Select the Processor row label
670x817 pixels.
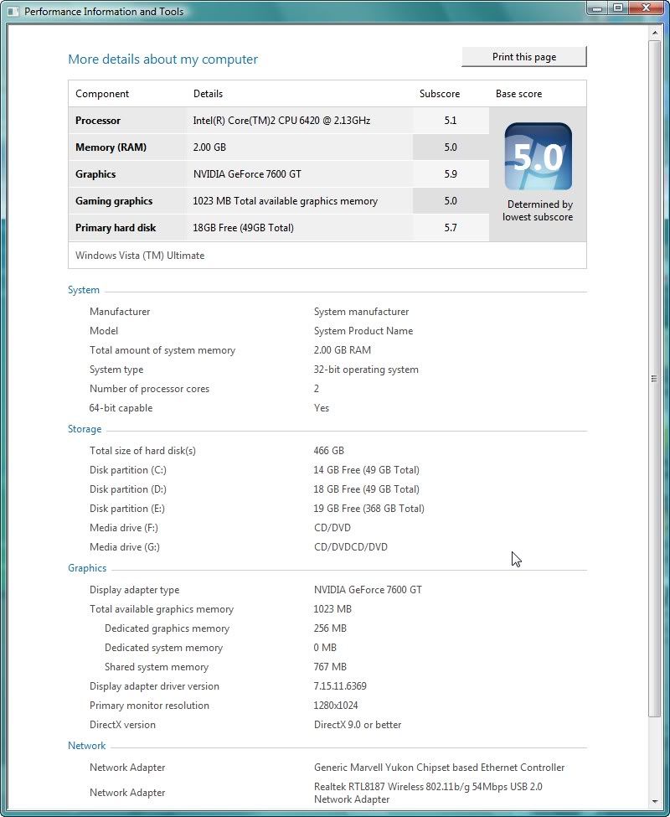[x=98, y=121]
